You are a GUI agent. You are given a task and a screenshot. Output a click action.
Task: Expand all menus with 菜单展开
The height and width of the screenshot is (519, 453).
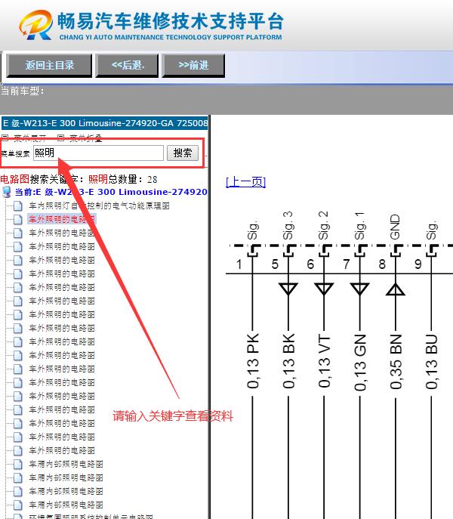[x=29, y=137]
